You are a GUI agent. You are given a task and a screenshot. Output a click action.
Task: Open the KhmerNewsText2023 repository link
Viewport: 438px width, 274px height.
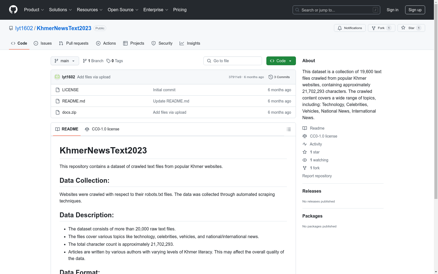point(64,28)
